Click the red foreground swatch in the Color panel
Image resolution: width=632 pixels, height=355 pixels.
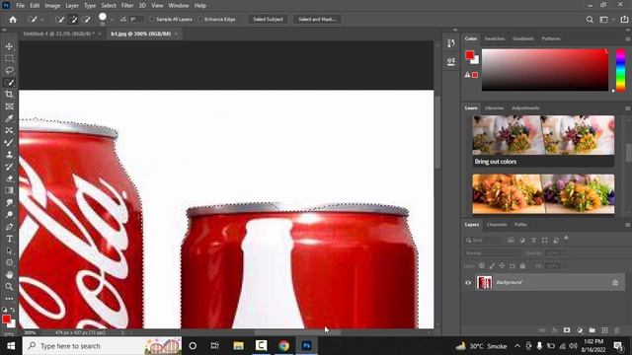click(470, 55)
